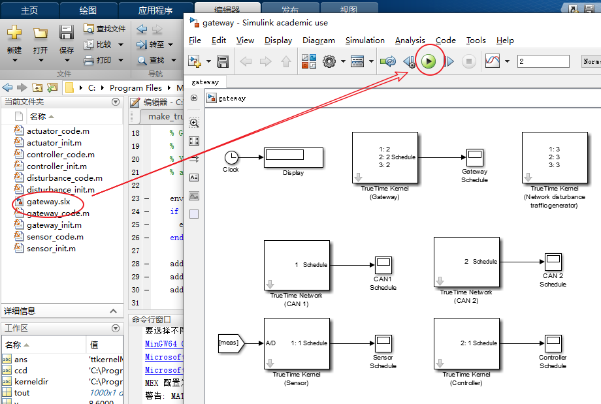Open the simulation mode dropdown showing Normal
Viewport: 601px width, 404px height.
click(591, 61)
